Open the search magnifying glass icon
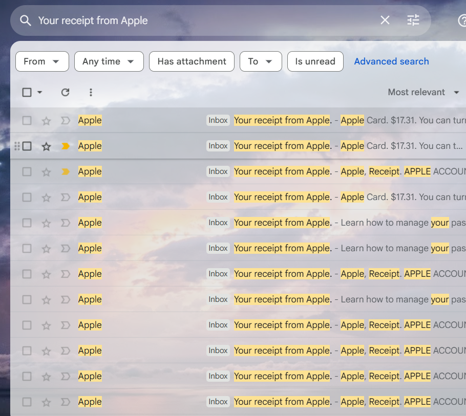Image resolution: width=466 pixels, height=416 pixels. [x=25, y=20]
